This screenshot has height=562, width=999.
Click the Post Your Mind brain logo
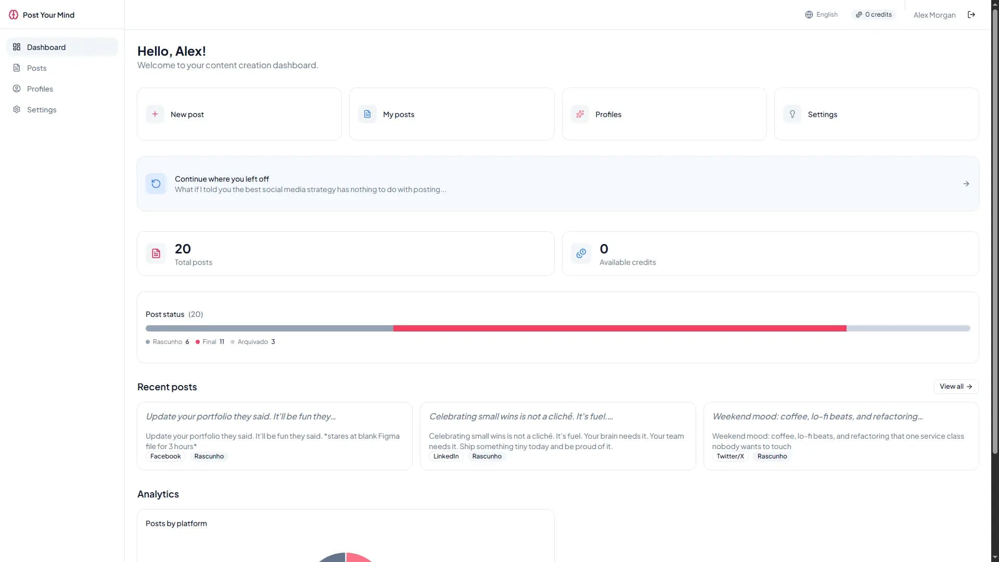pyautogui.click(x=14, y=15)
